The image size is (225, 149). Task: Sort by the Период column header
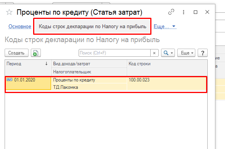click(x=28, y=68)
